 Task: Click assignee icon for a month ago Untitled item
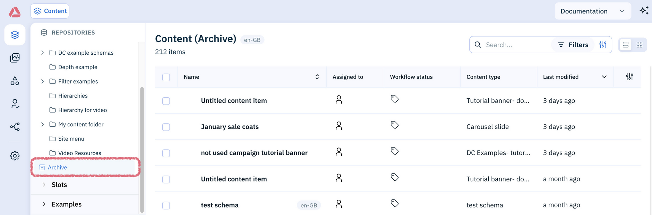tap(339, 178)
